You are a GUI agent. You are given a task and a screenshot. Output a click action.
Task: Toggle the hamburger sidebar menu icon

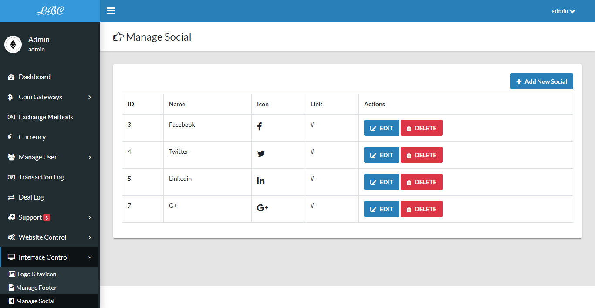click(x=111, y=11)
